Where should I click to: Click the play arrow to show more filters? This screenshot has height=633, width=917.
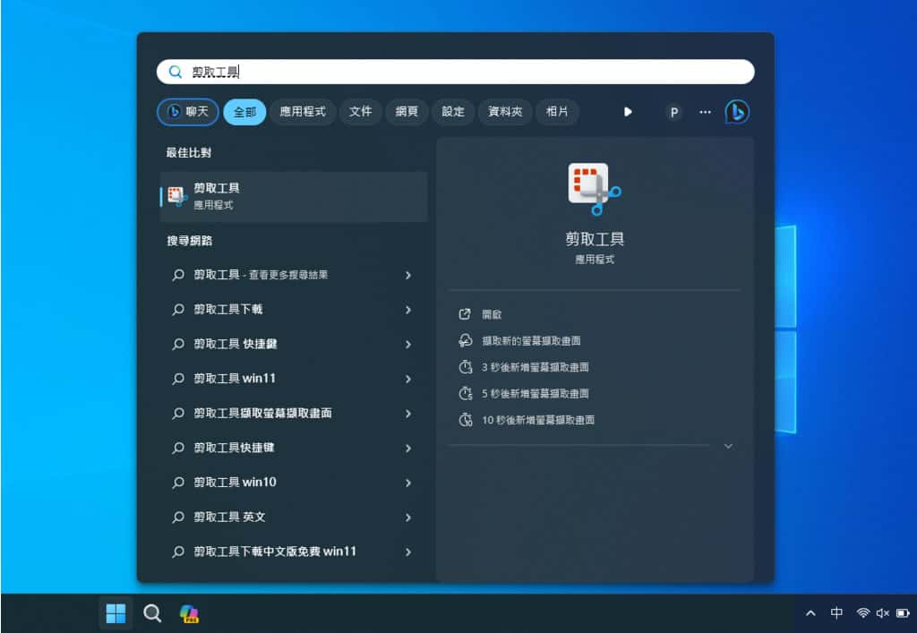[628, 112]
